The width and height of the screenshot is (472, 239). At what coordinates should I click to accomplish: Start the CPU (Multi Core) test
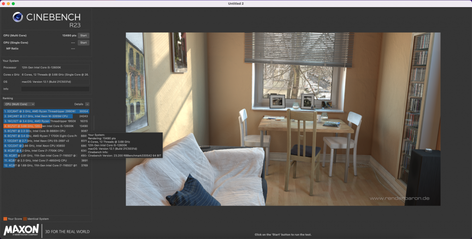point(84,35)
